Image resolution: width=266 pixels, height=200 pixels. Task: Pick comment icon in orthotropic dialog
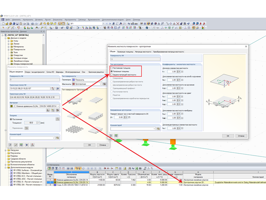point(159,129)
